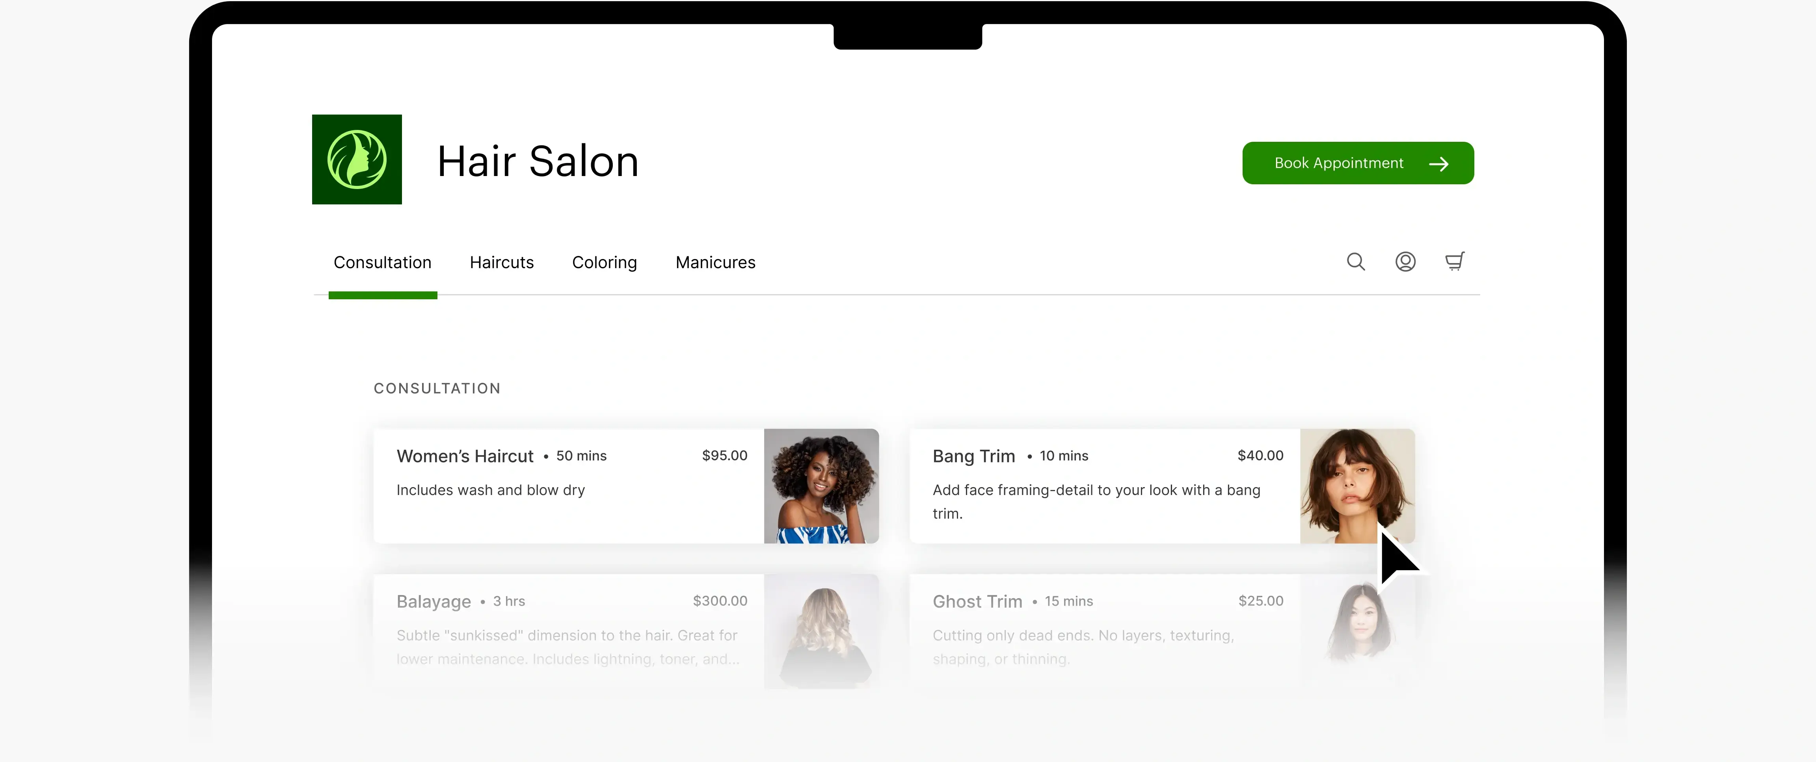Click the Bang Trim model photo
This screenshot has width=1816, height=762.
1357,486
